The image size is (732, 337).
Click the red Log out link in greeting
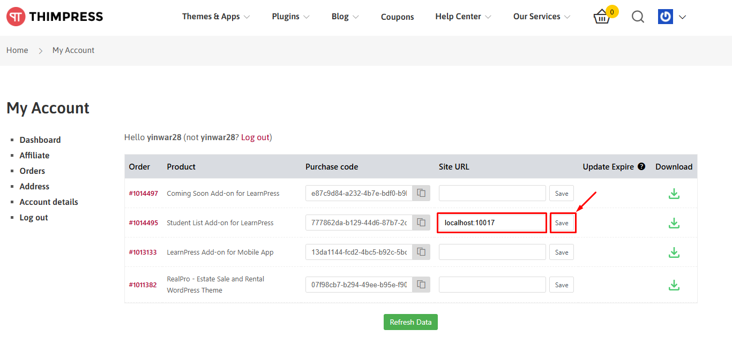255,137
